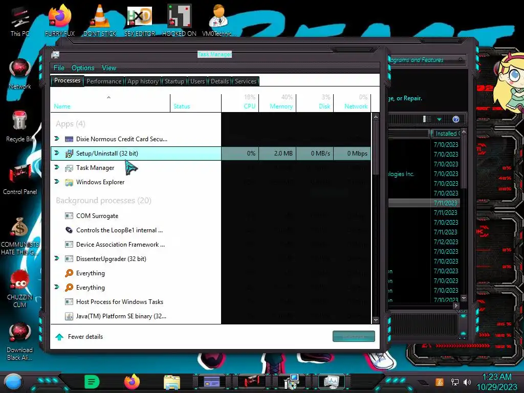Screen dimensions: 524x393
Task: Select the highlighted 7/11/2023 row in Programs and Features
Action: click(424, 203)
